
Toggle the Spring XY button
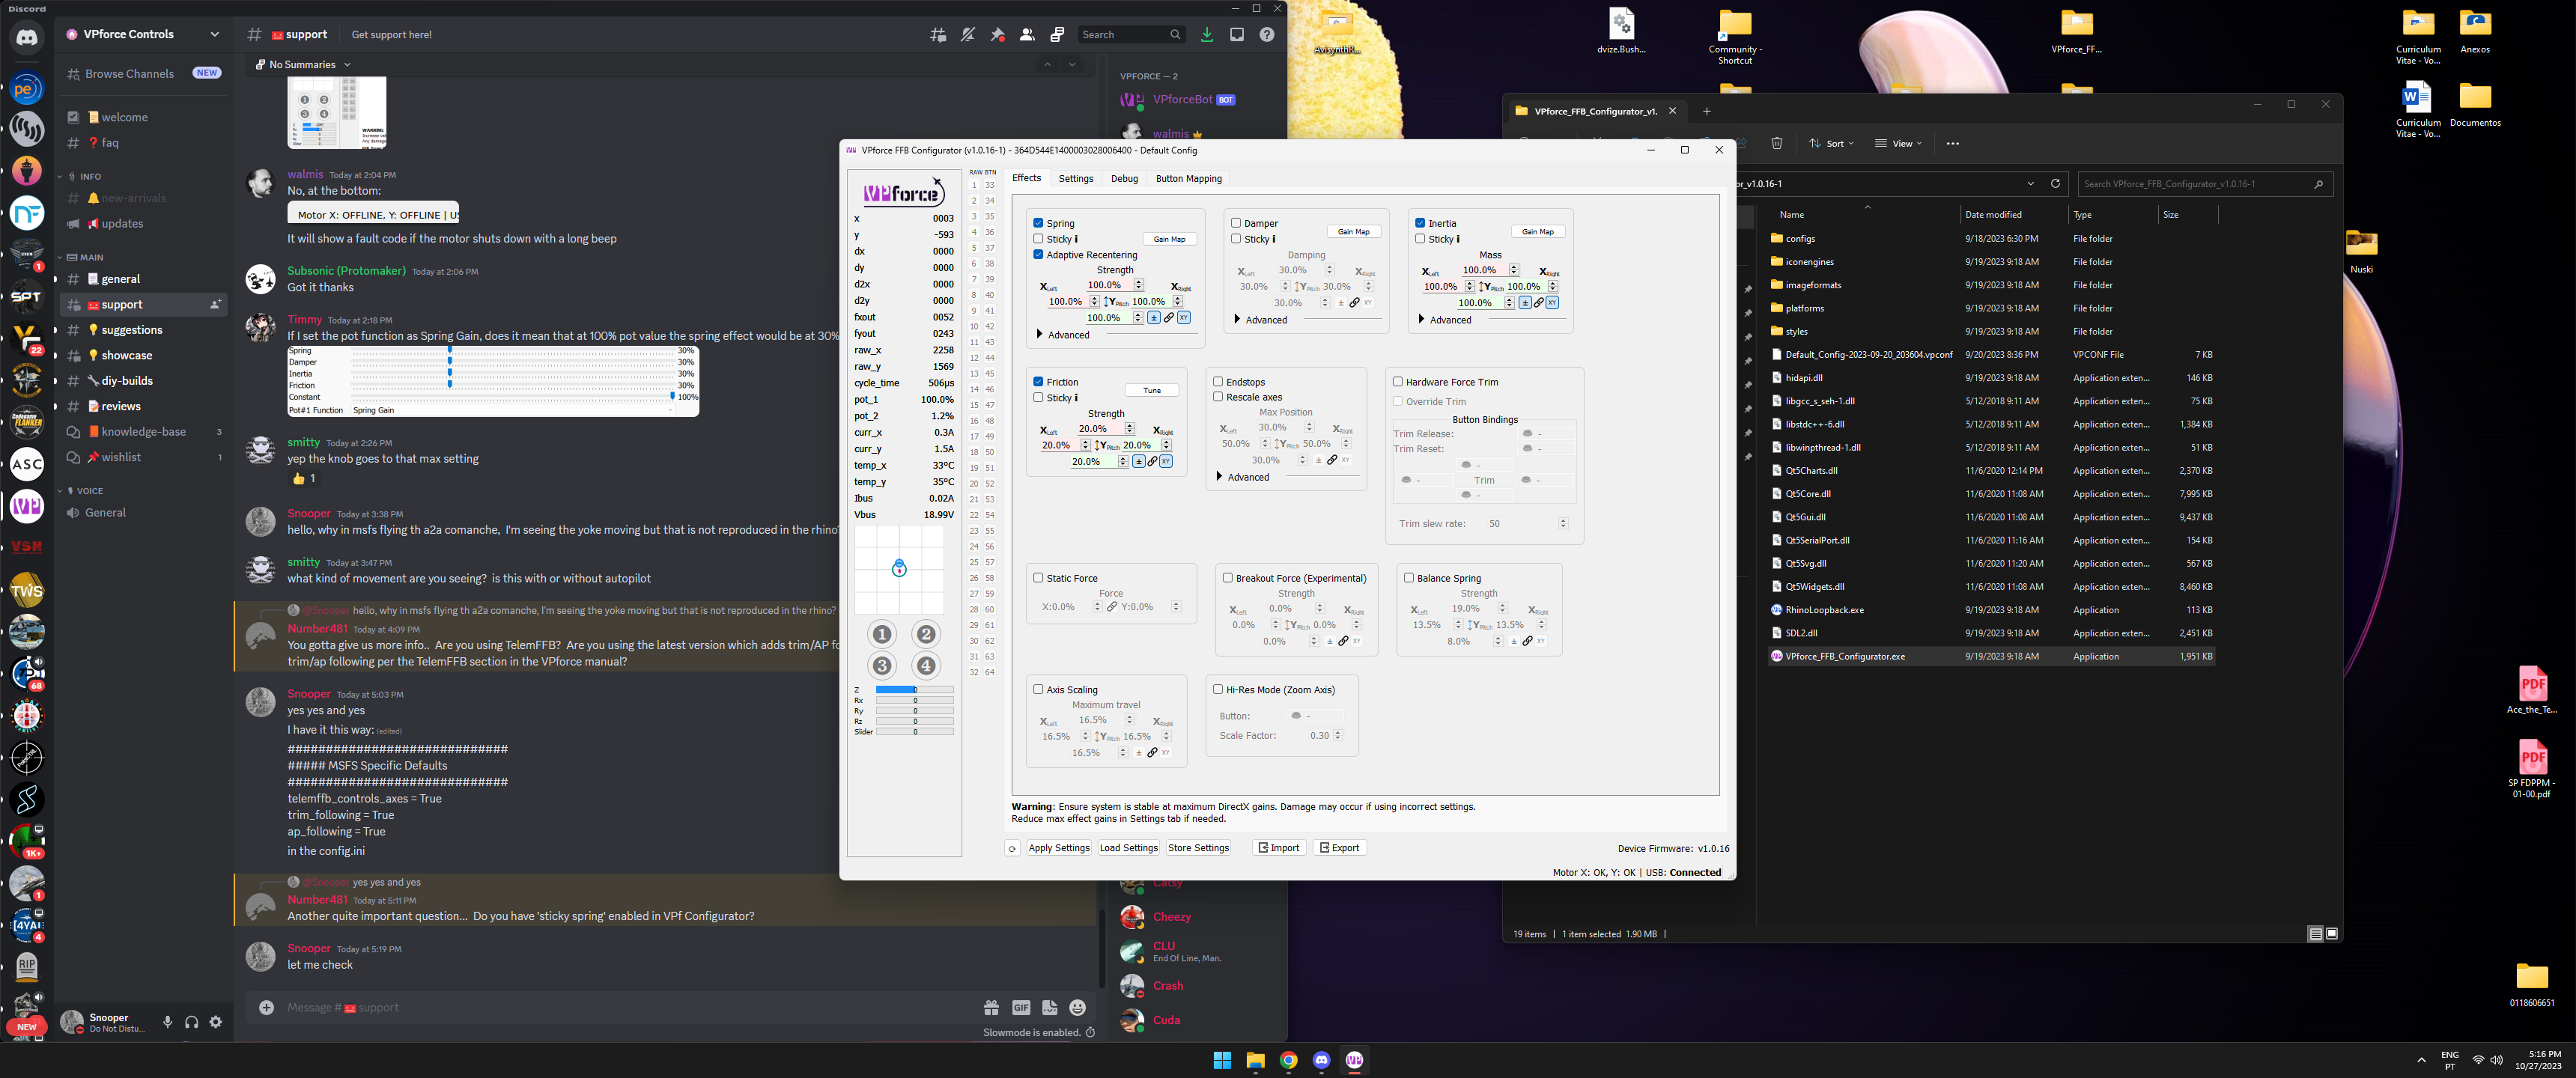(1183, 318)
